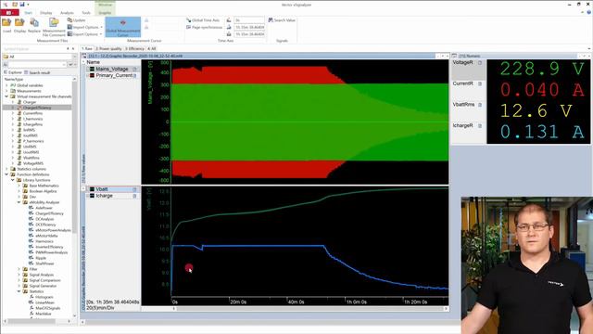Select the VoltageRMS channel
Screen dimensions: 593x334
[x=33, y=163]
